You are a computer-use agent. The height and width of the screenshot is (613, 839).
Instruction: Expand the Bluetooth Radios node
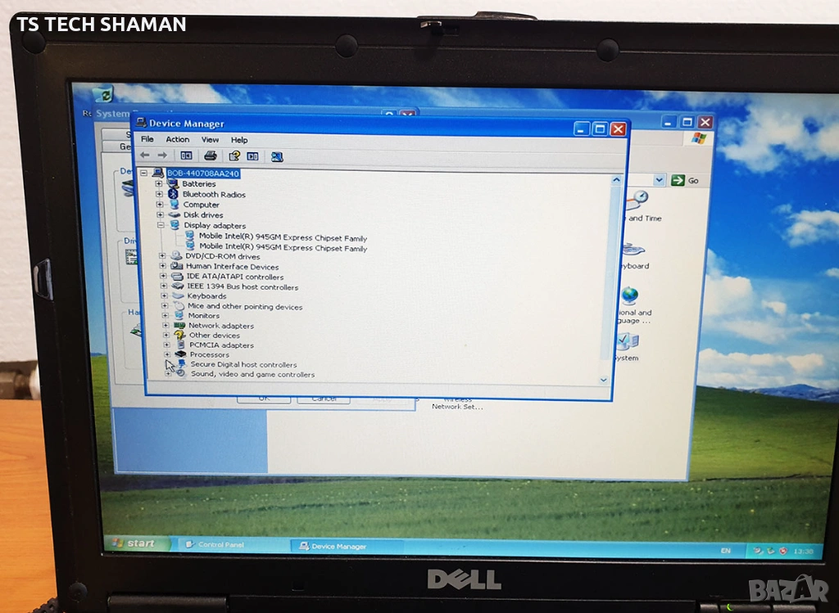coord(160,194)
